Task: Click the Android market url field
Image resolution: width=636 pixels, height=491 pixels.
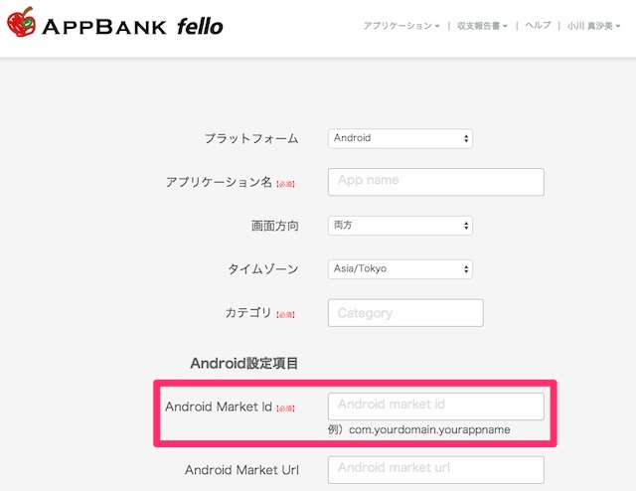Action: tap(435, 469)
